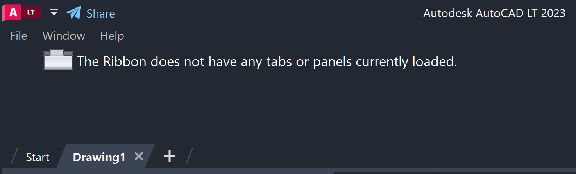This screenshot has height=174, width=576.
Task: Open the AutoCAD red A application menu
Action: tap(13, 13)
